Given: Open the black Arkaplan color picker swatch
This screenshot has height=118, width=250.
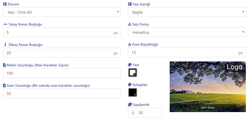Looking at the screenshot, I should (x=132, y=92).
